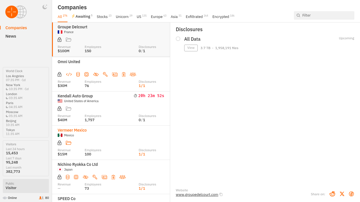Copy the website URL with copy icon
This screenshot has height=202, width=360.
pyautogui.click(x=221, y=194)
